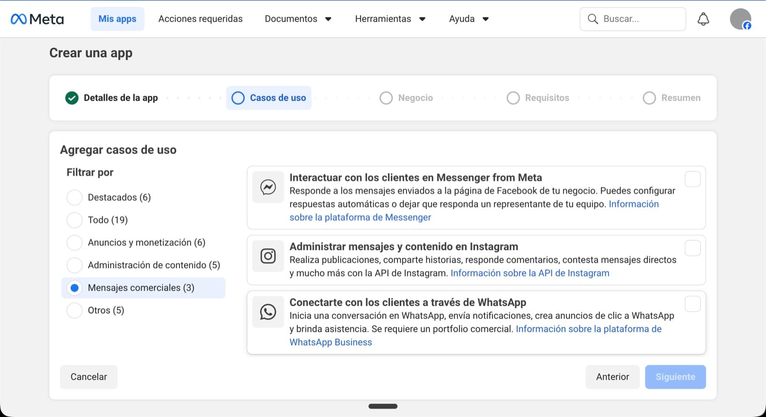Go to the Casos de uso step

[269, 98]
